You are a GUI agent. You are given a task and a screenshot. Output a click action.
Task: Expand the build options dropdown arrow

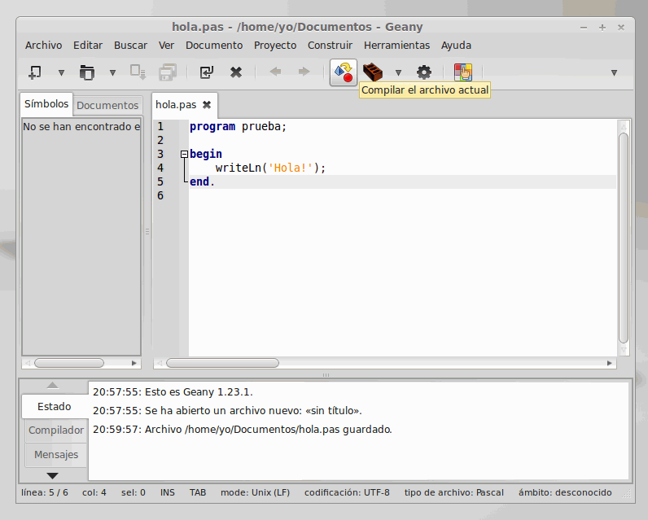click(398, 72)
